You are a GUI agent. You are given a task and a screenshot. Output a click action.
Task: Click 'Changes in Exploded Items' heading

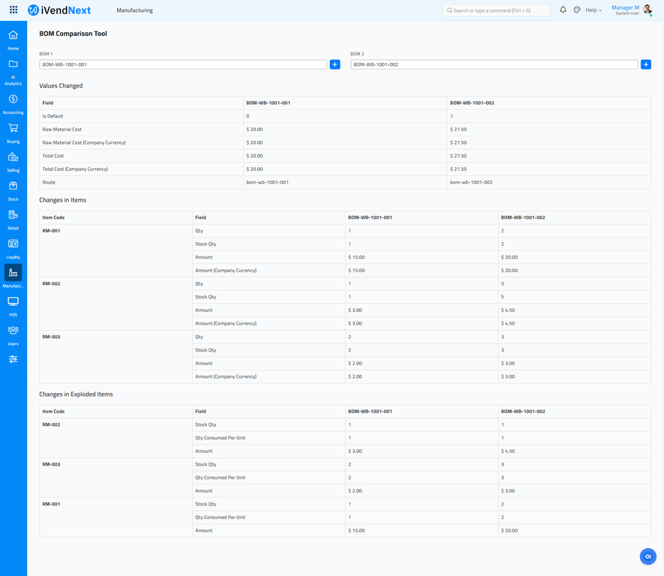76,394
